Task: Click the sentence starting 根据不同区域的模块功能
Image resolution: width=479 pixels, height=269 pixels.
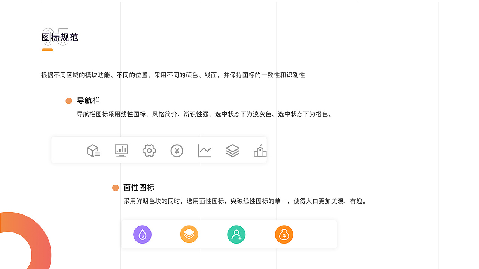Action: tap(173, 75)
